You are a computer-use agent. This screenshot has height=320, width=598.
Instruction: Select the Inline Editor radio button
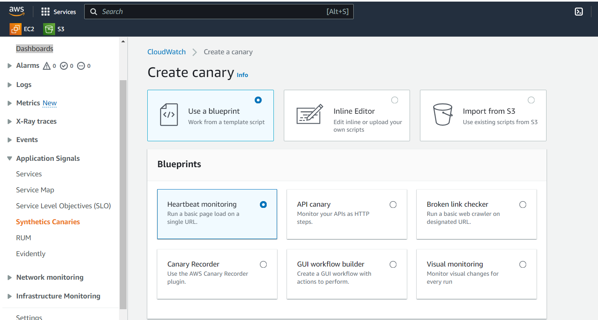pos(395,100)
